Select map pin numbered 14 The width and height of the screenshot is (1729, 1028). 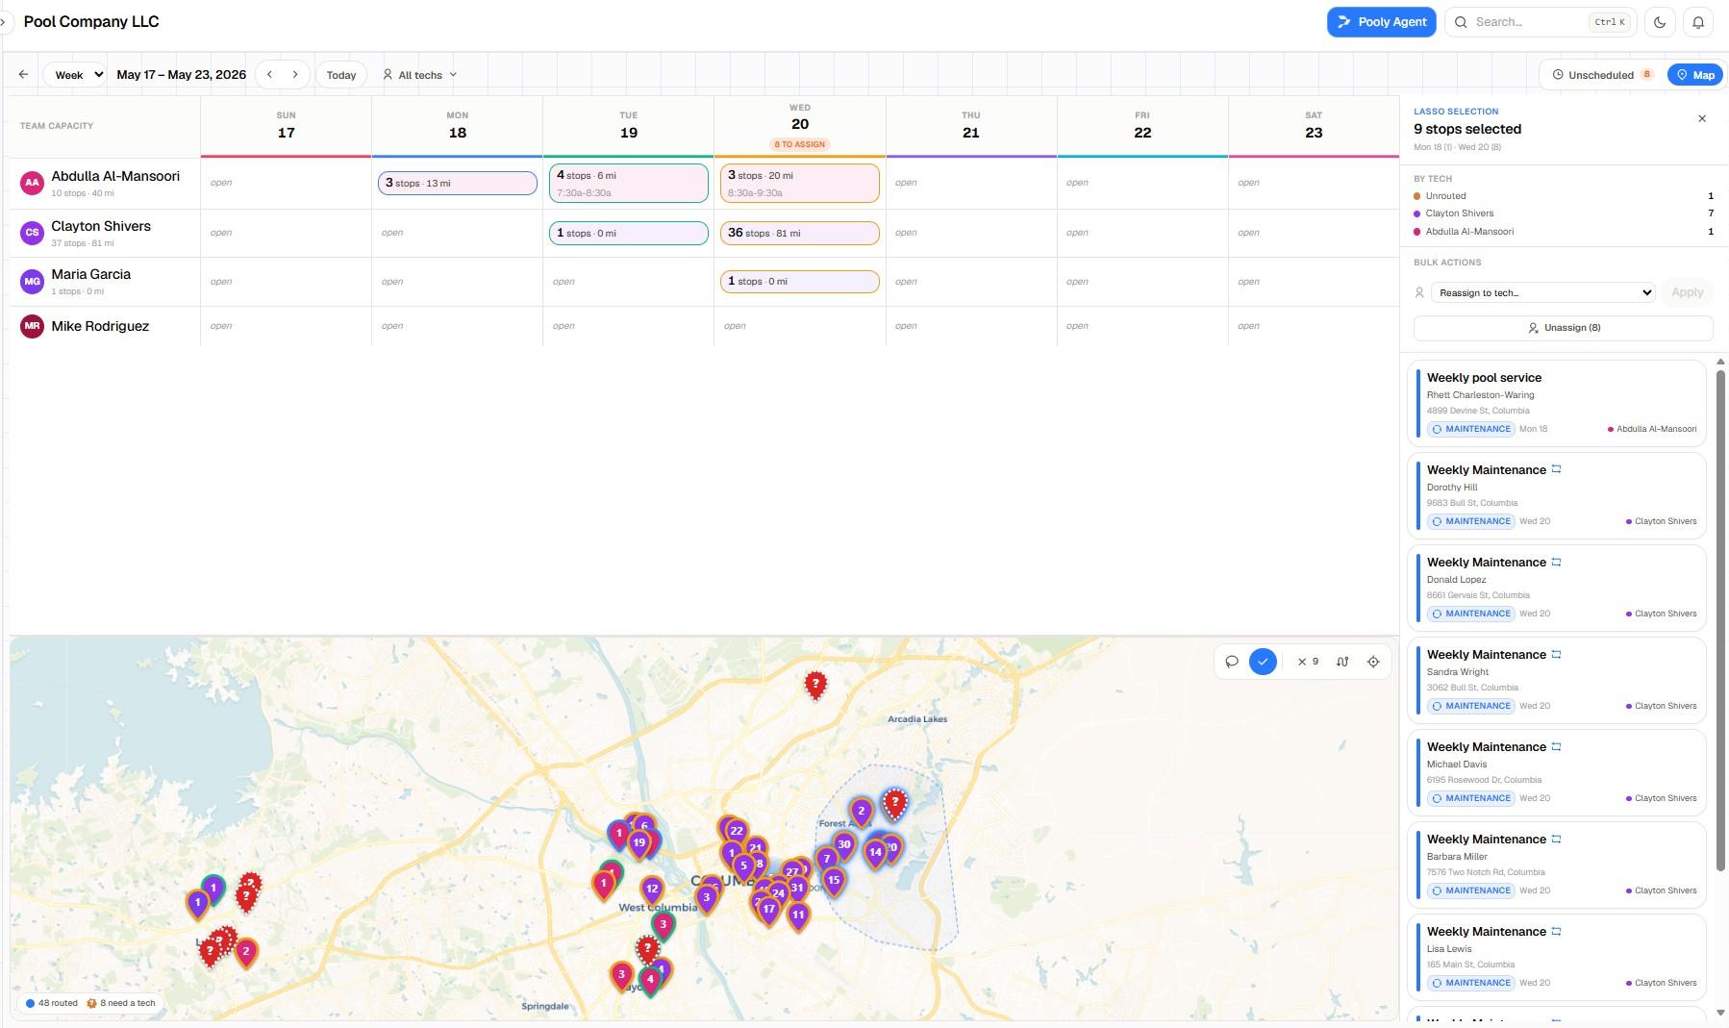coord(875,853)
